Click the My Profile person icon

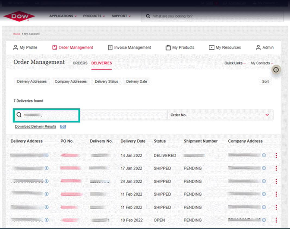click(x=15, y=47)
